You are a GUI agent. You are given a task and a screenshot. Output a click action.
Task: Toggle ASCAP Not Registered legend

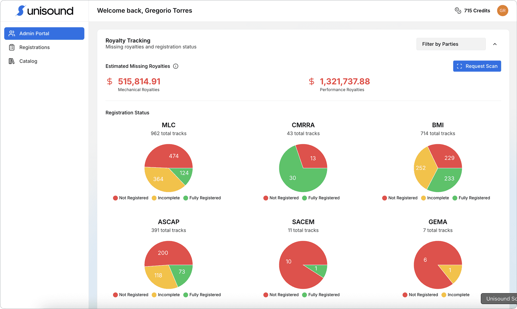(131, 295)
